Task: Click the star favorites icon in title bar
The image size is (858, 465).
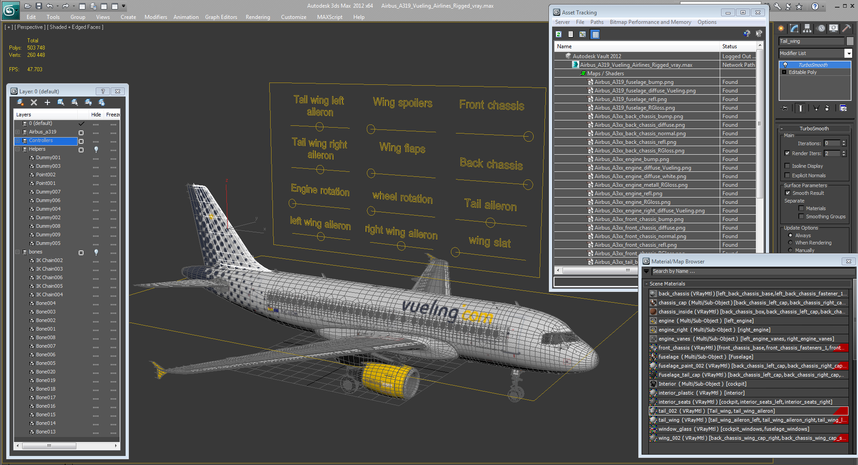Action: [x=799, y=6]
